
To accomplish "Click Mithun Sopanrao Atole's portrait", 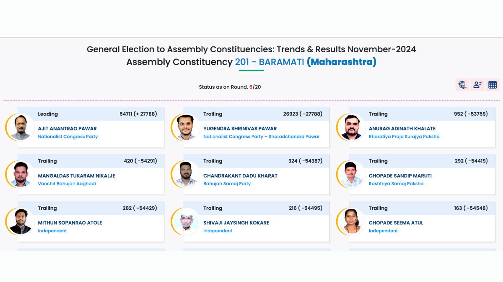I will [21, 221].
